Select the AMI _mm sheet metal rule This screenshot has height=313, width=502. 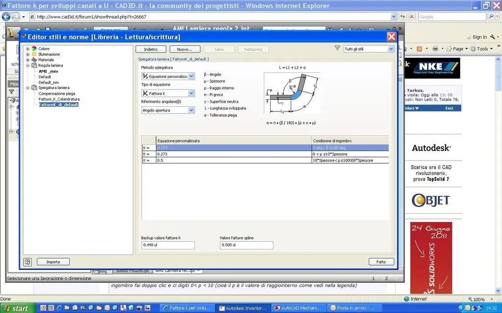pyautogui.click(x=49, y=71)
